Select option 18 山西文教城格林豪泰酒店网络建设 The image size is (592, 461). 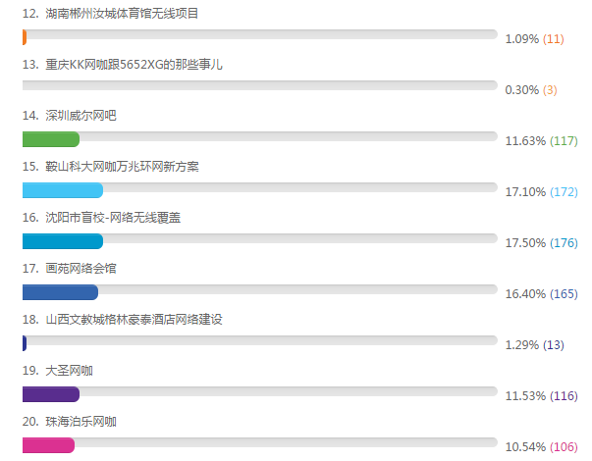[x=123, y=320]
